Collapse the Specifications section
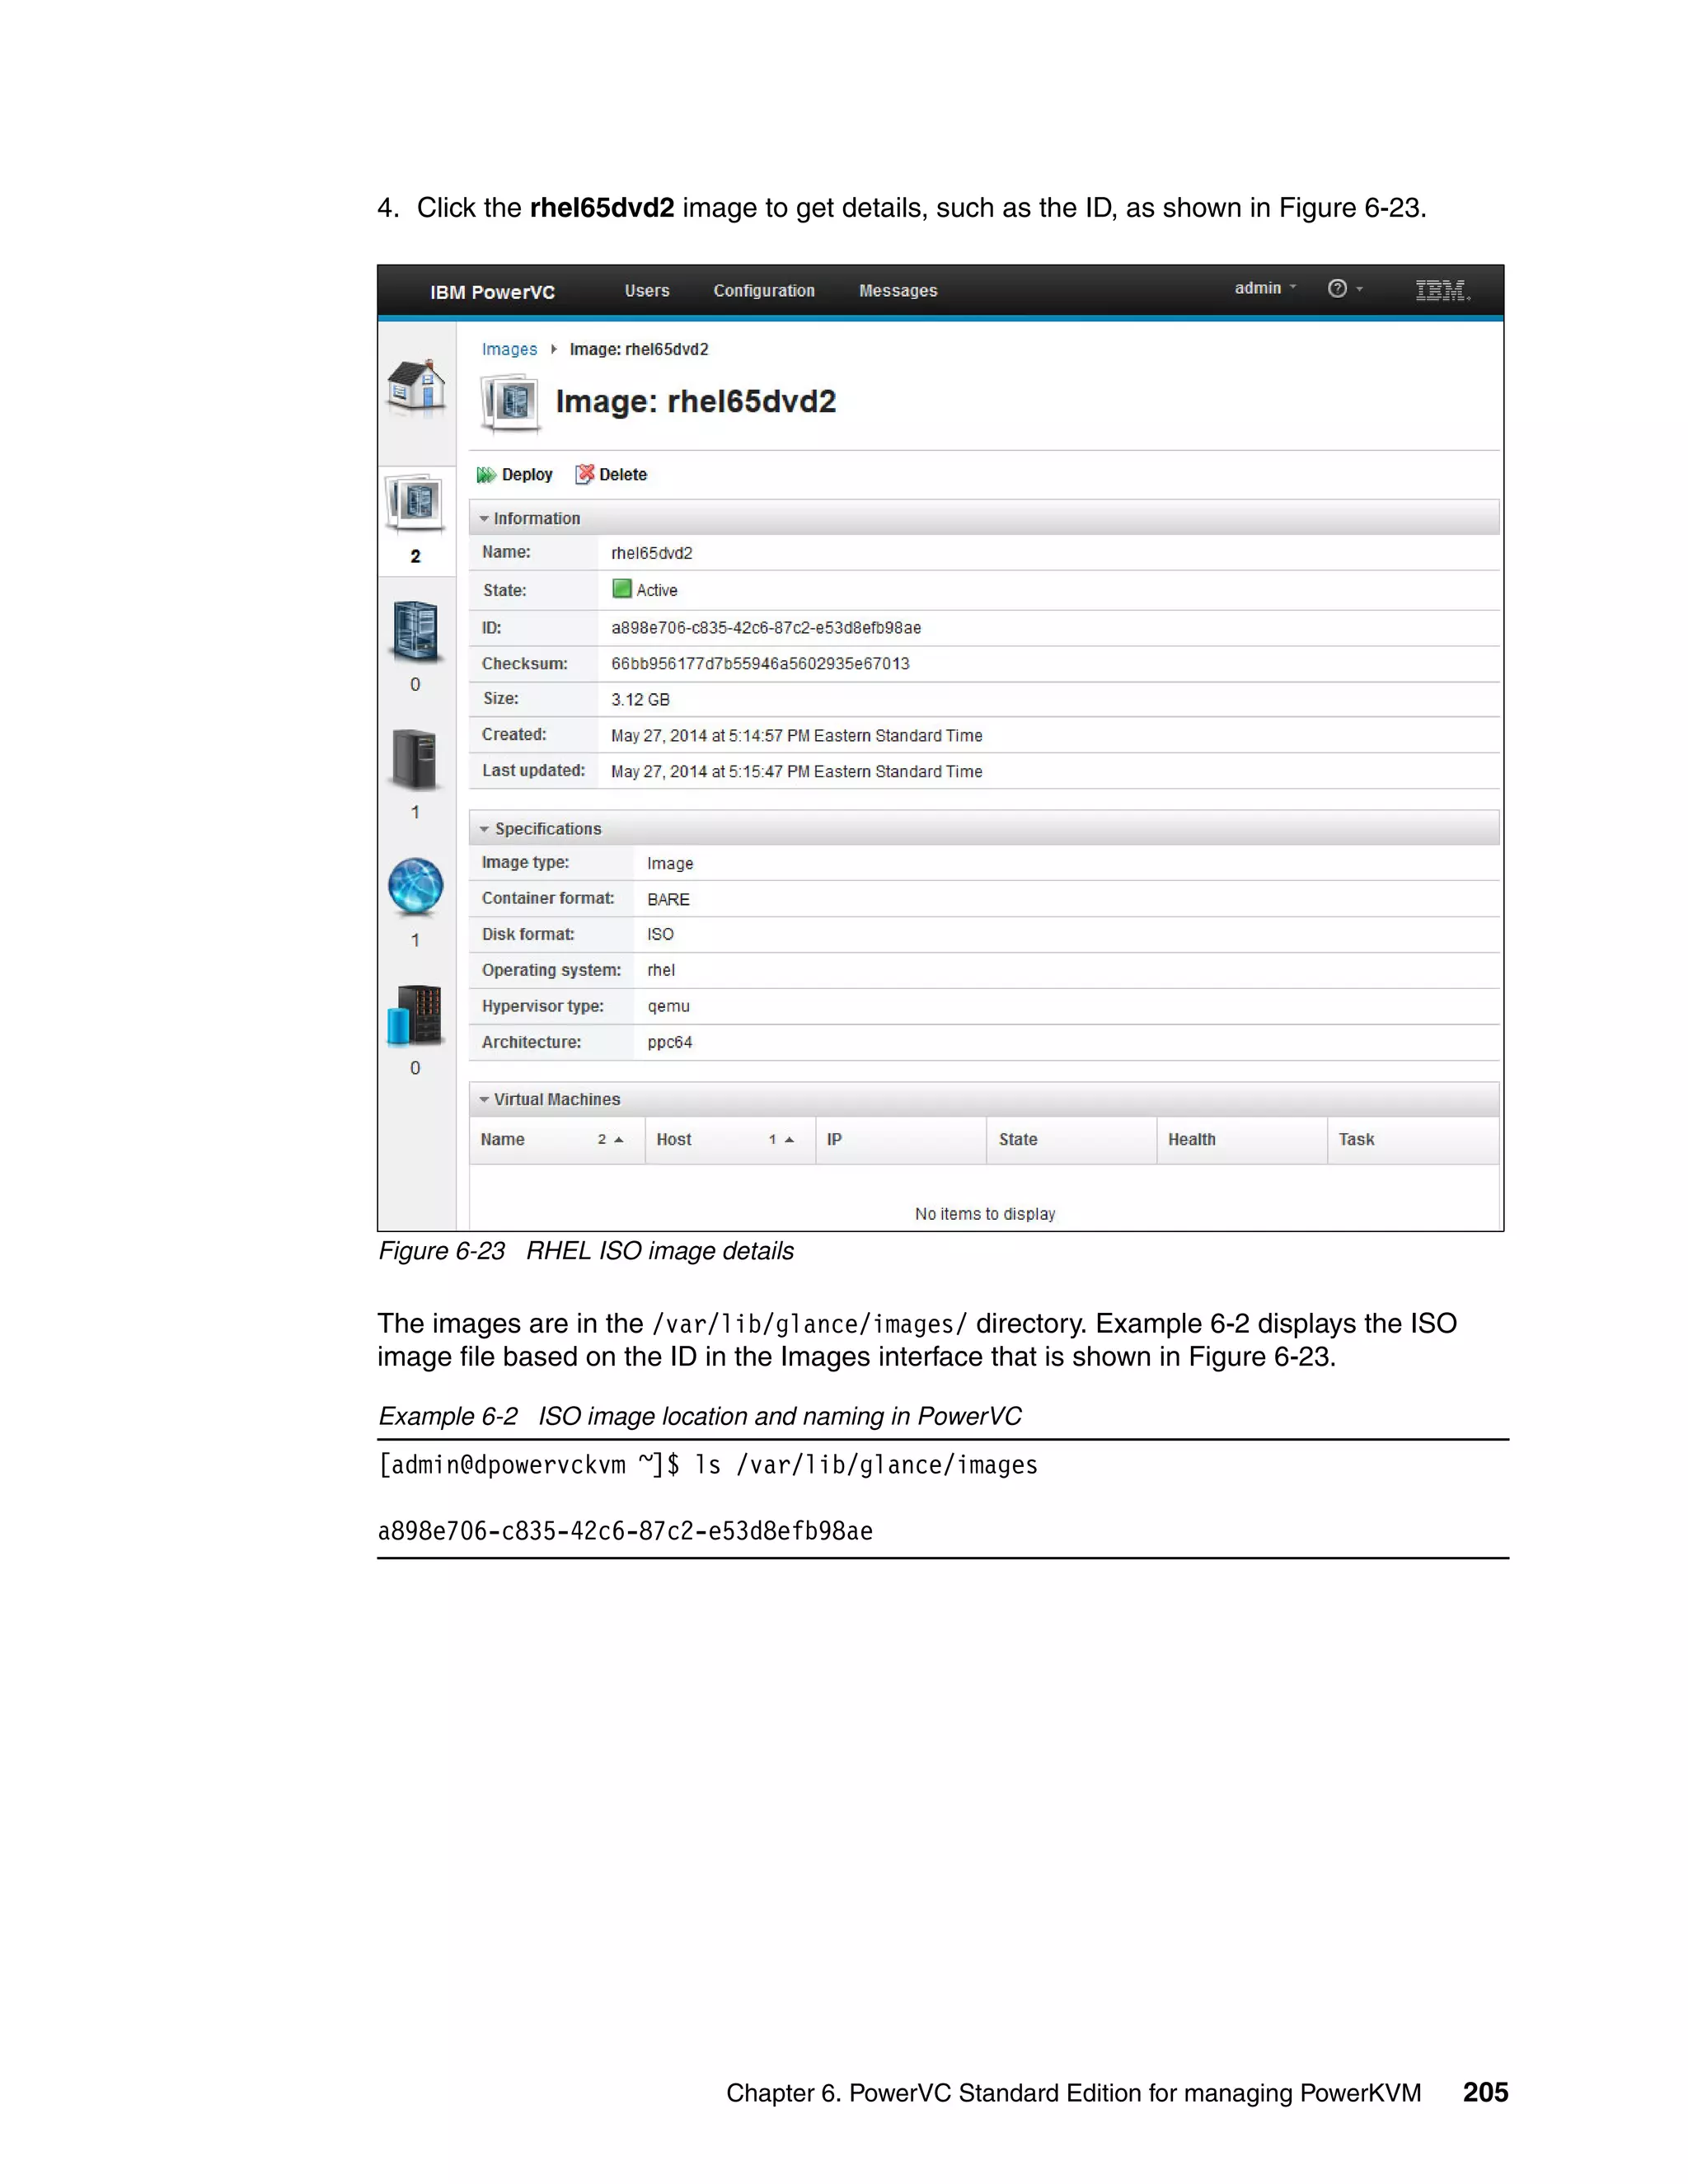The width and height of the screenshot is (1688, 2184). click(984, 829)
